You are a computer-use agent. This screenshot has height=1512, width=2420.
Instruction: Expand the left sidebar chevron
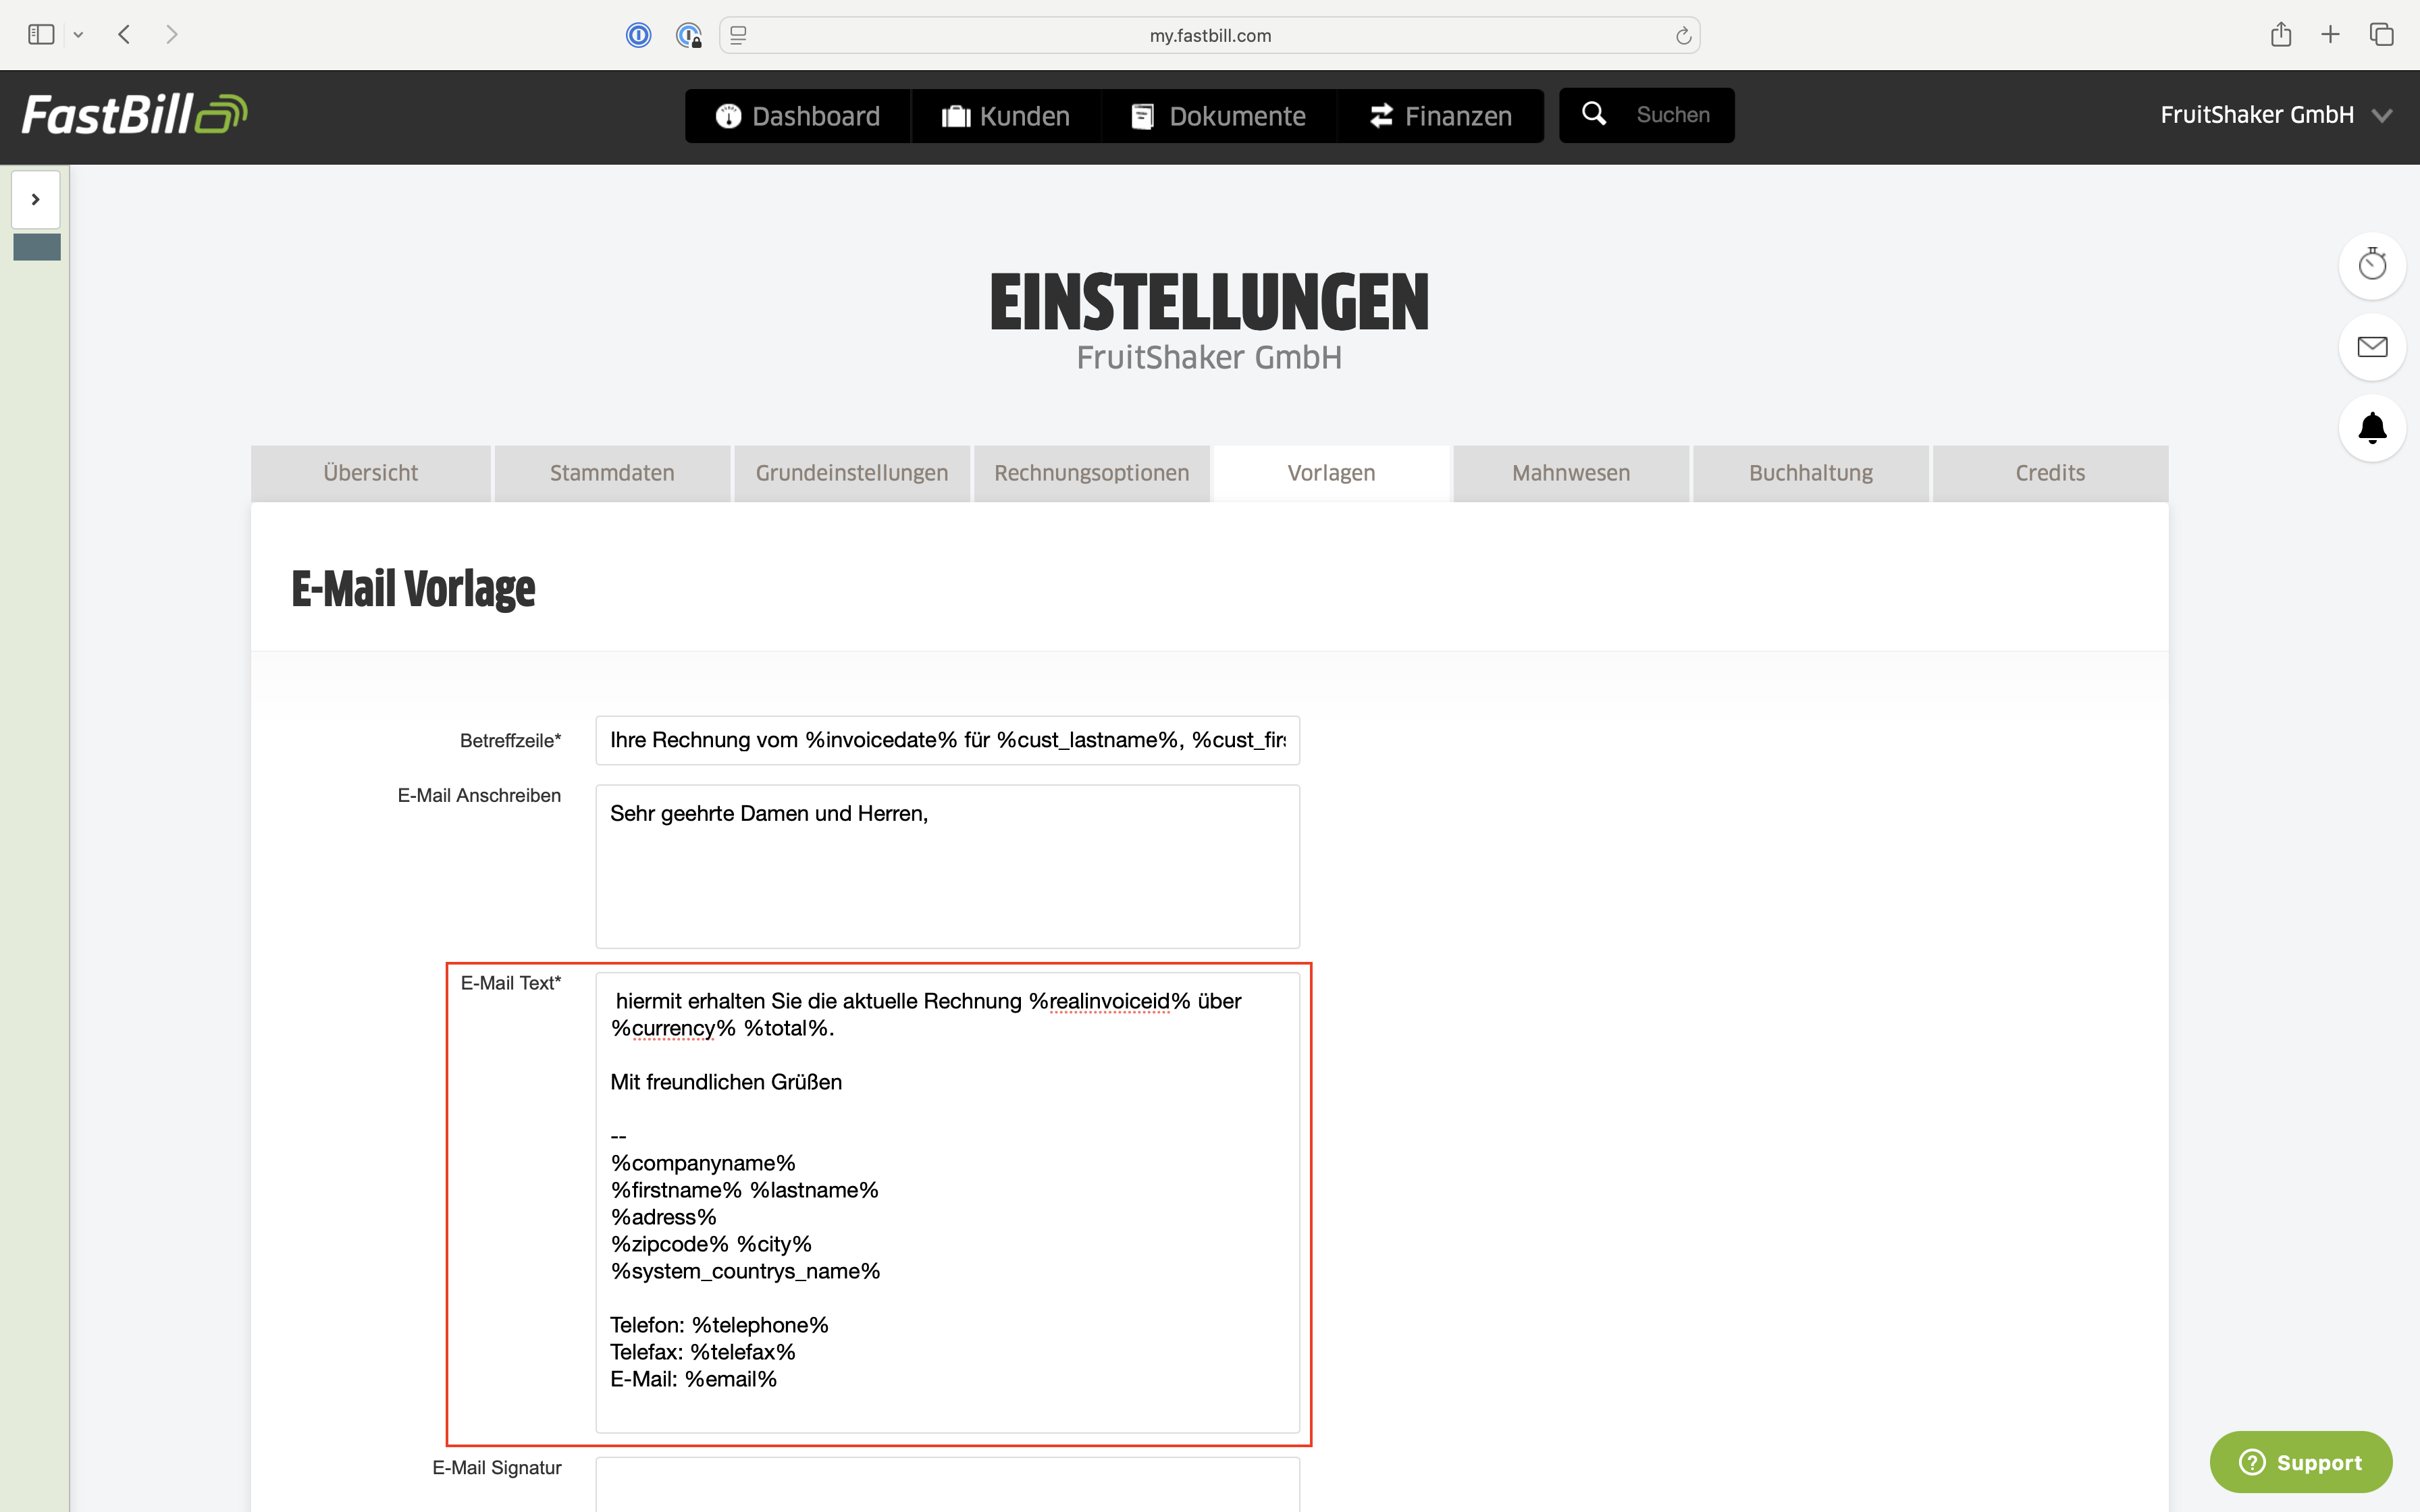pyautogui.click(x=36, y=199)
